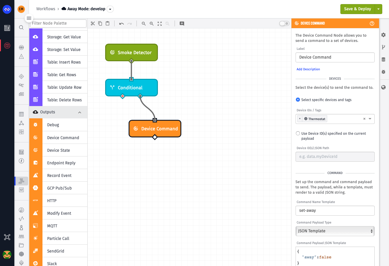Click the Command Name Template field
Screen dimensions: 389x266
click(335, 211)
